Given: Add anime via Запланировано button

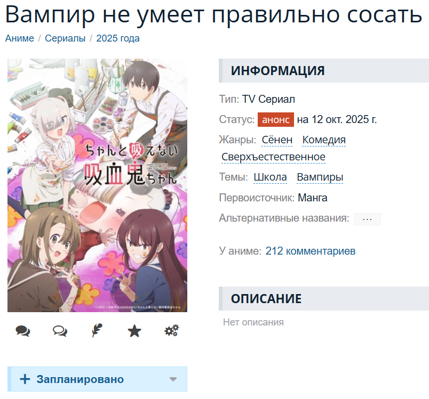Looking at the screenshot, I should pyautogui.click(x=98, y=379).
